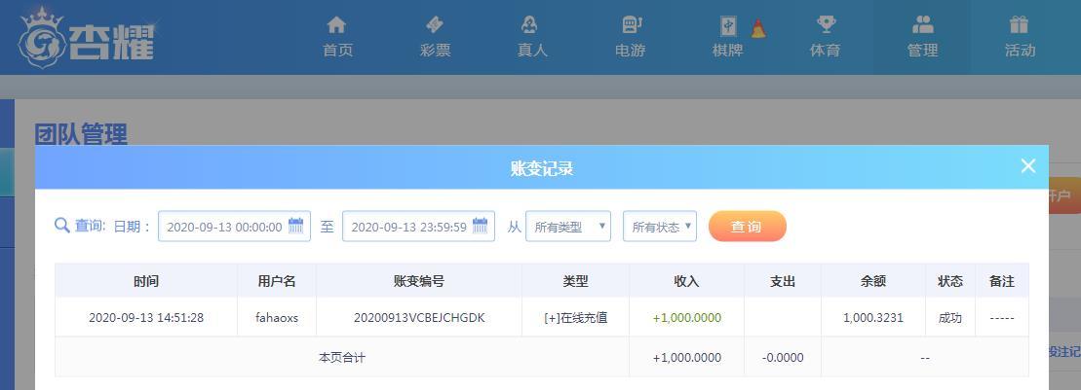Click the 时间 column header
Viewport: 1081px width, 390px height.
[146, 281]
